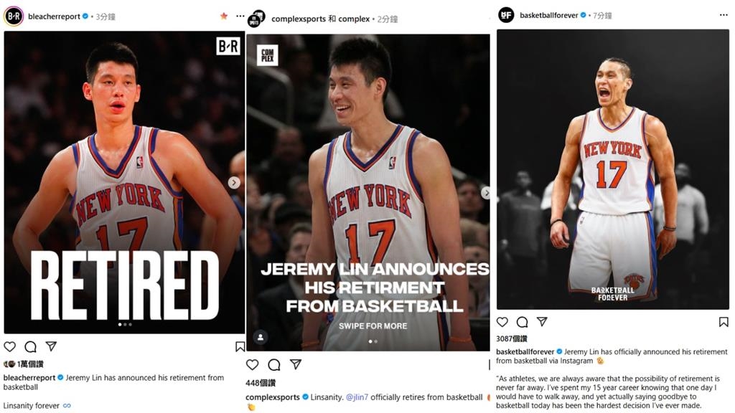The image size is (735, 413).
Task: Go to next image in complexsports carousel
Action: click(x=485, y=193)
